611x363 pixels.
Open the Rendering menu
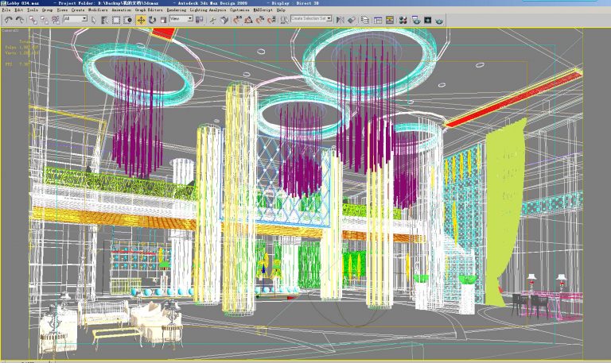click(x=176, y=10)
